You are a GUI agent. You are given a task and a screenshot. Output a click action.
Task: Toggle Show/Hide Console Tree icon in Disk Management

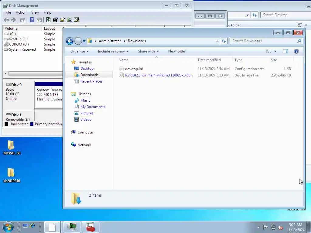(22, 20)
